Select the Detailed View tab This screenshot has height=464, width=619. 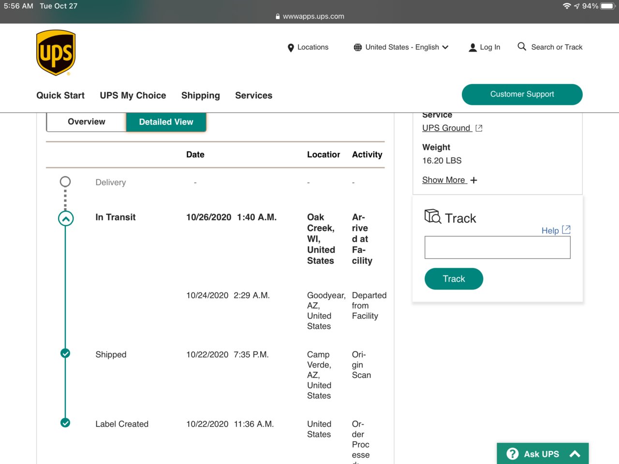(166, 122)
